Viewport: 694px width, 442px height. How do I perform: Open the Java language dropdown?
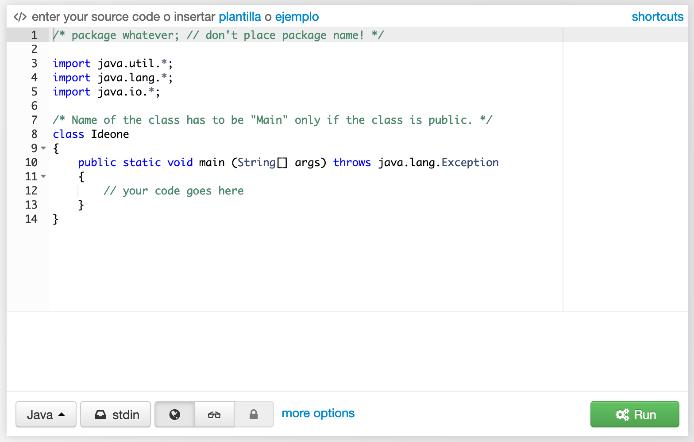tap(46, 415)
